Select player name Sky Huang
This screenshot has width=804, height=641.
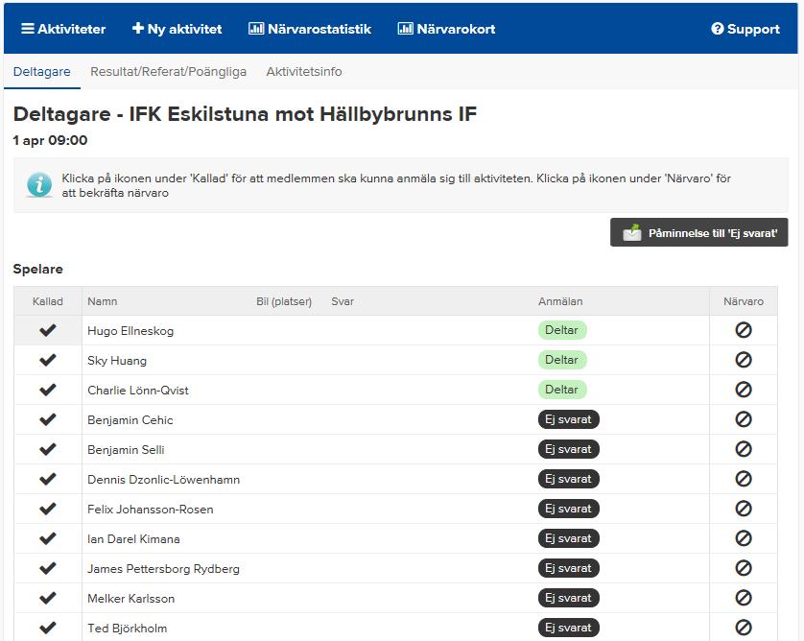(x=117, y=361)
